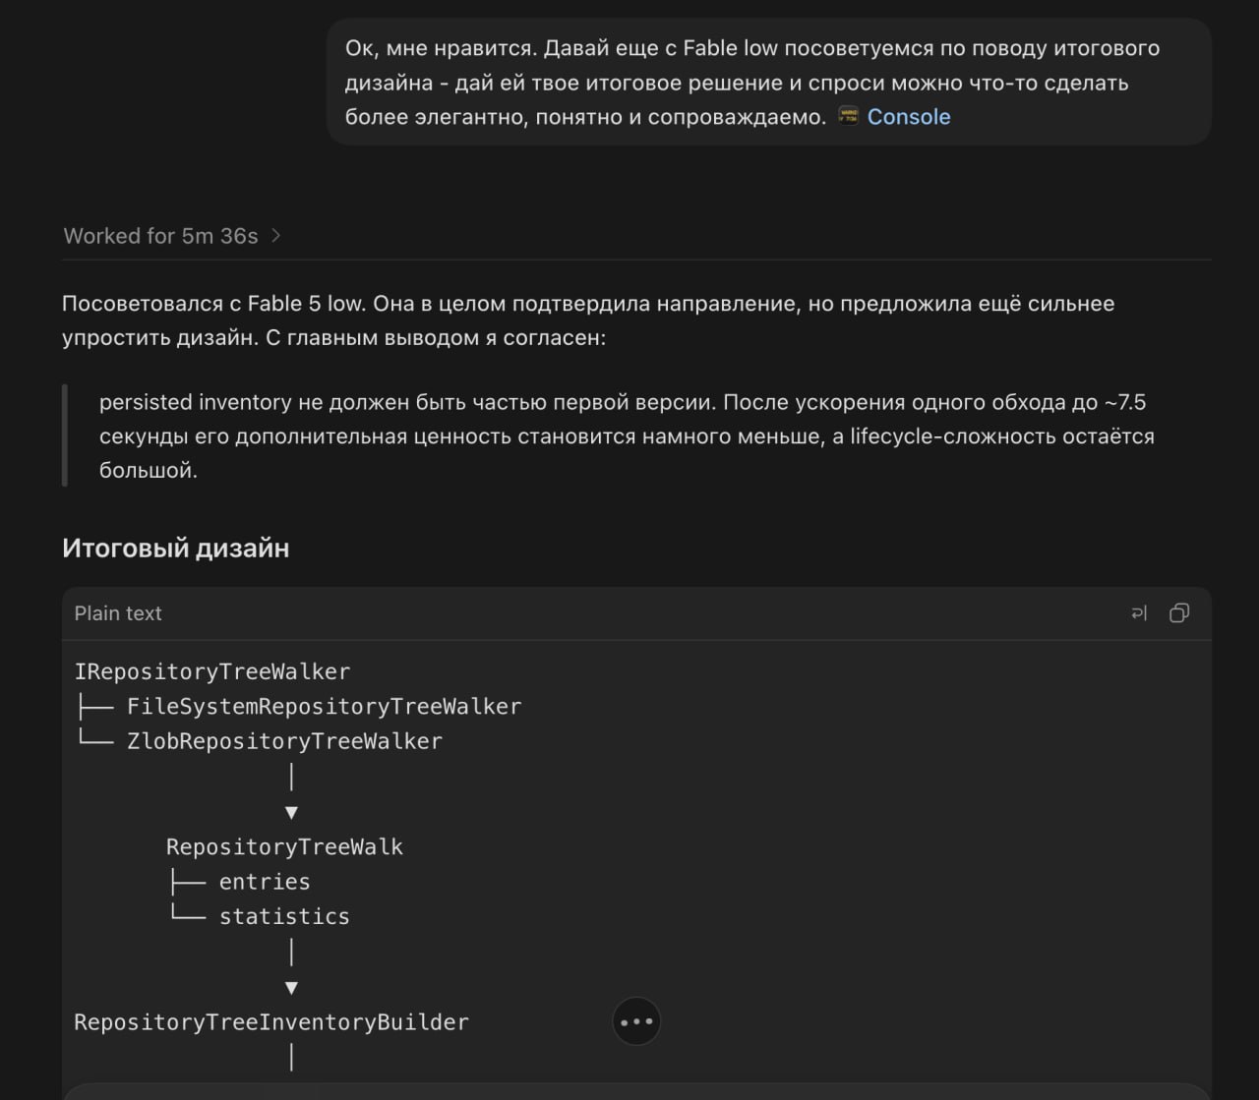Click RepositoryTreeInventoryBuilder in the code

click(x=271, y=1022)
